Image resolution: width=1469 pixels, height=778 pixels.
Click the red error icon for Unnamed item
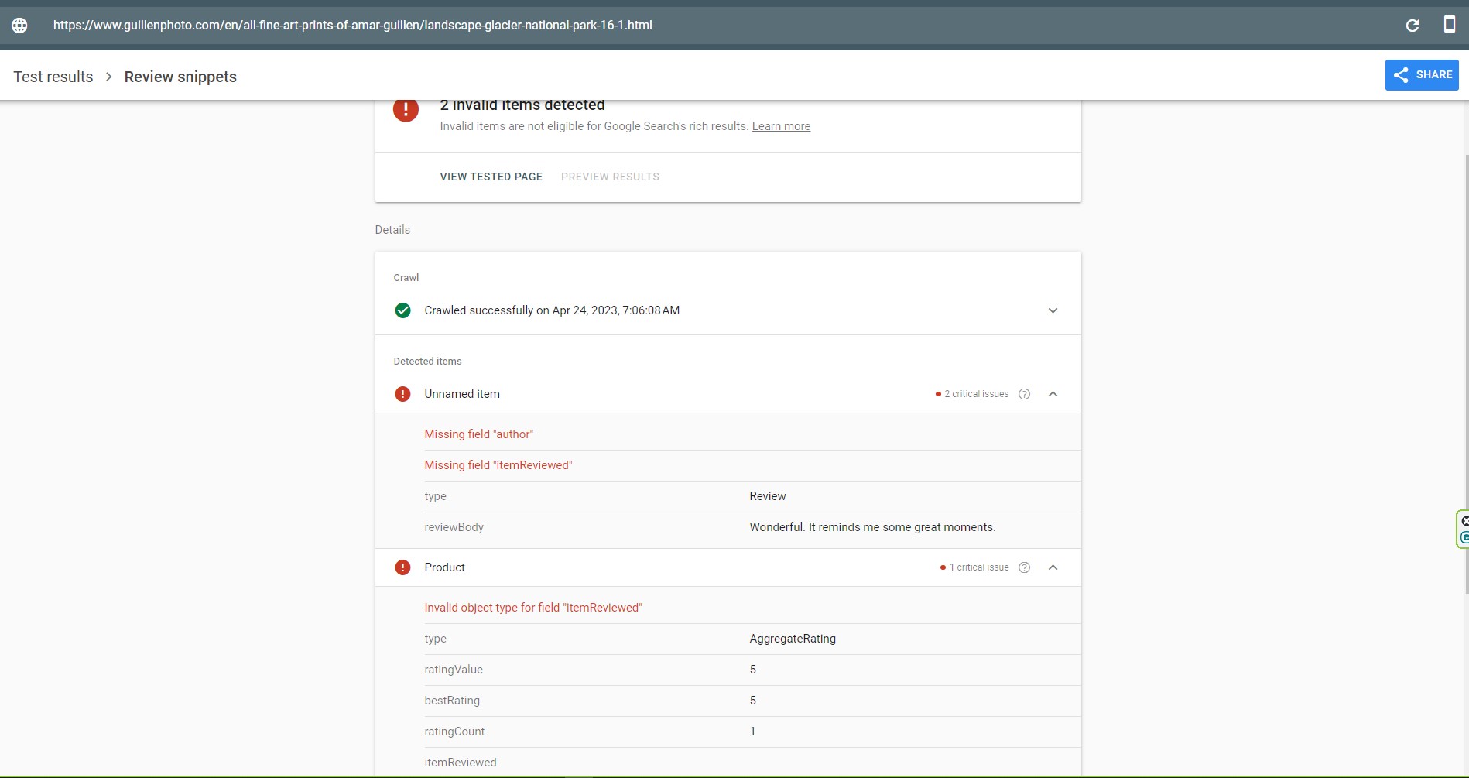(x=402, y=394)
